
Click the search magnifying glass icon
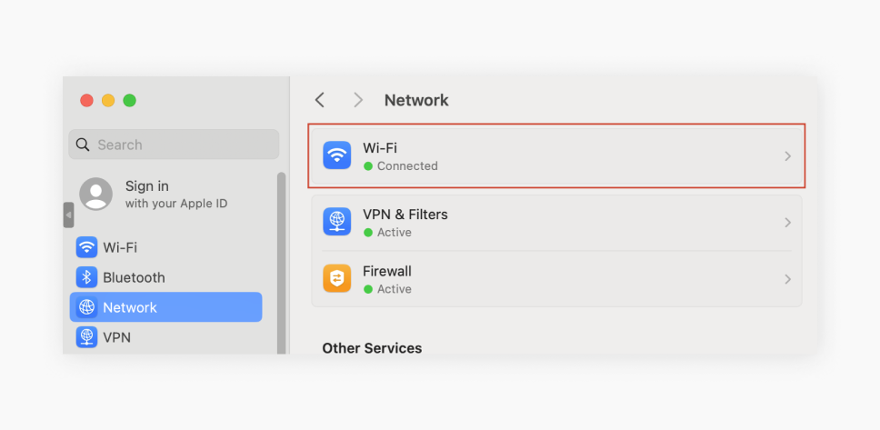(x=83, y=145)
